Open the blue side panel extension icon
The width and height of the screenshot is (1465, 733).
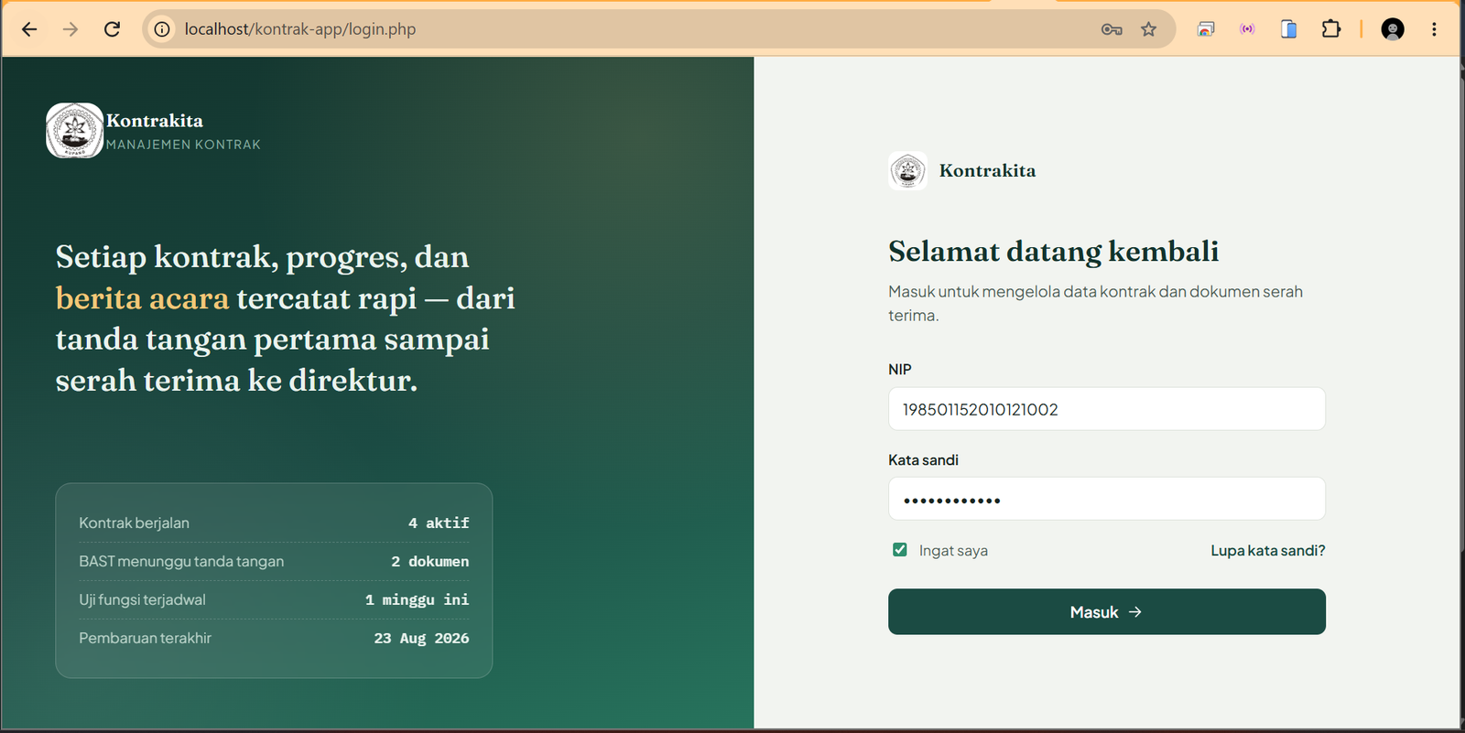point(1288,29)
